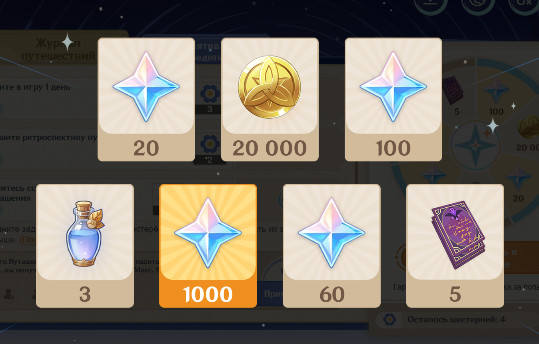Click the 20 000 Mora gold coin card

point(270,99)
